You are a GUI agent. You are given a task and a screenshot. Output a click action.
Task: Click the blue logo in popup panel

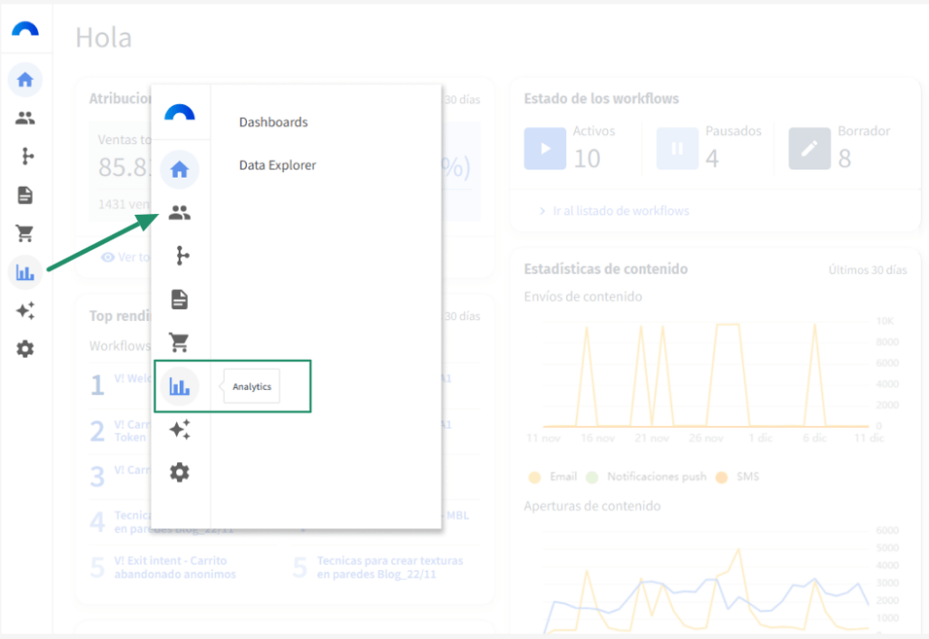tap(180, 111)
